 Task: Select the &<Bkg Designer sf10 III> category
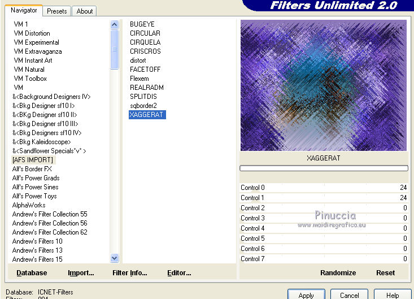(45, 124)
